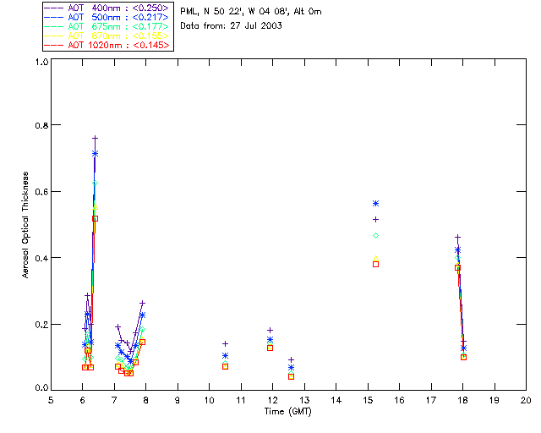The height and width of the screenshot is (433, 541).
Task: Click the x-axis tick label '7'
Action: tap(114, 400)
